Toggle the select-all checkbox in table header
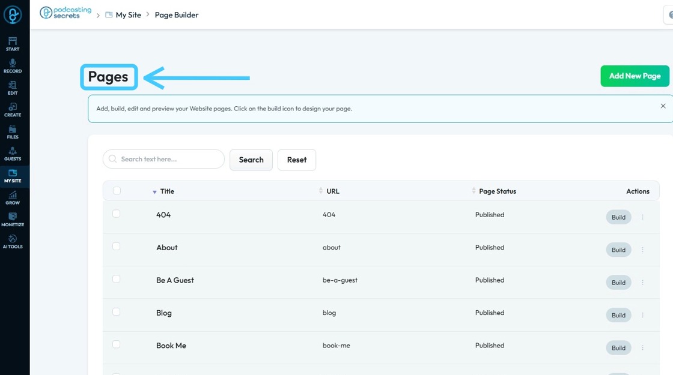Screen dimensions: 673x375 coord(117,191)
